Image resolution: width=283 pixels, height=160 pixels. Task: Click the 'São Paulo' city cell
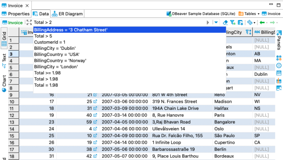coord(233,136)
